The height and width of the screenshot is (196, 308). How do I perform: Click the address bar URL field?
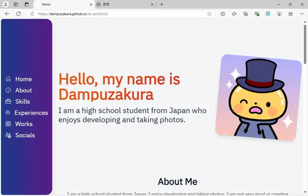pos(115,14)
